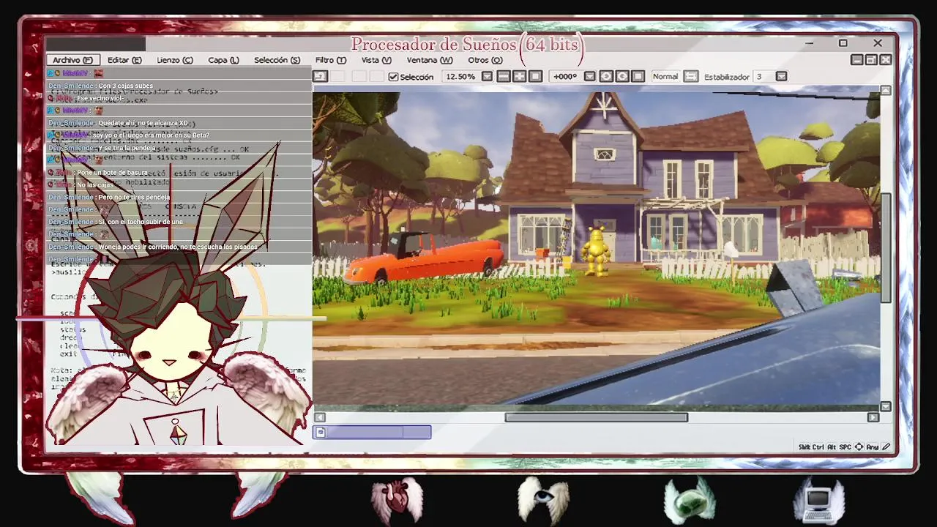This screenshot has height=527, width=937.
Task: Open the Archivo (F) menu
Action: coord(72,60)
